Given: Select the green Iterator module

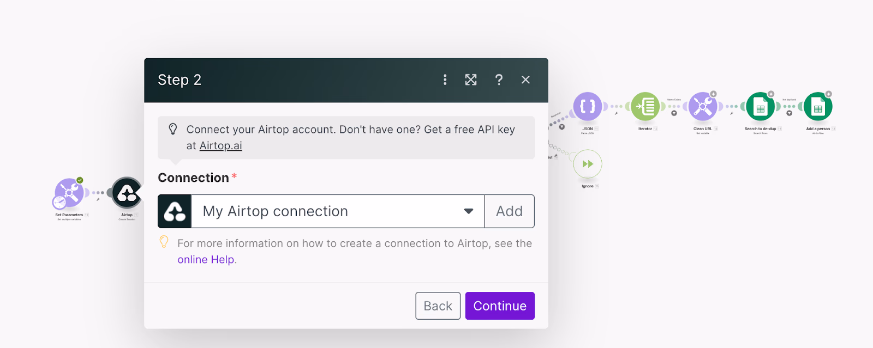Looking at the screenshot, I should [645, 106].
